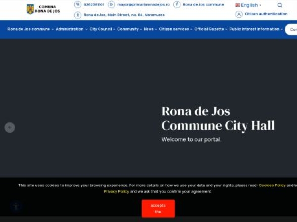297x222 pixels.
Task: Open the Rona de Jos commune Facebook link
Action: tap(203, 5)
